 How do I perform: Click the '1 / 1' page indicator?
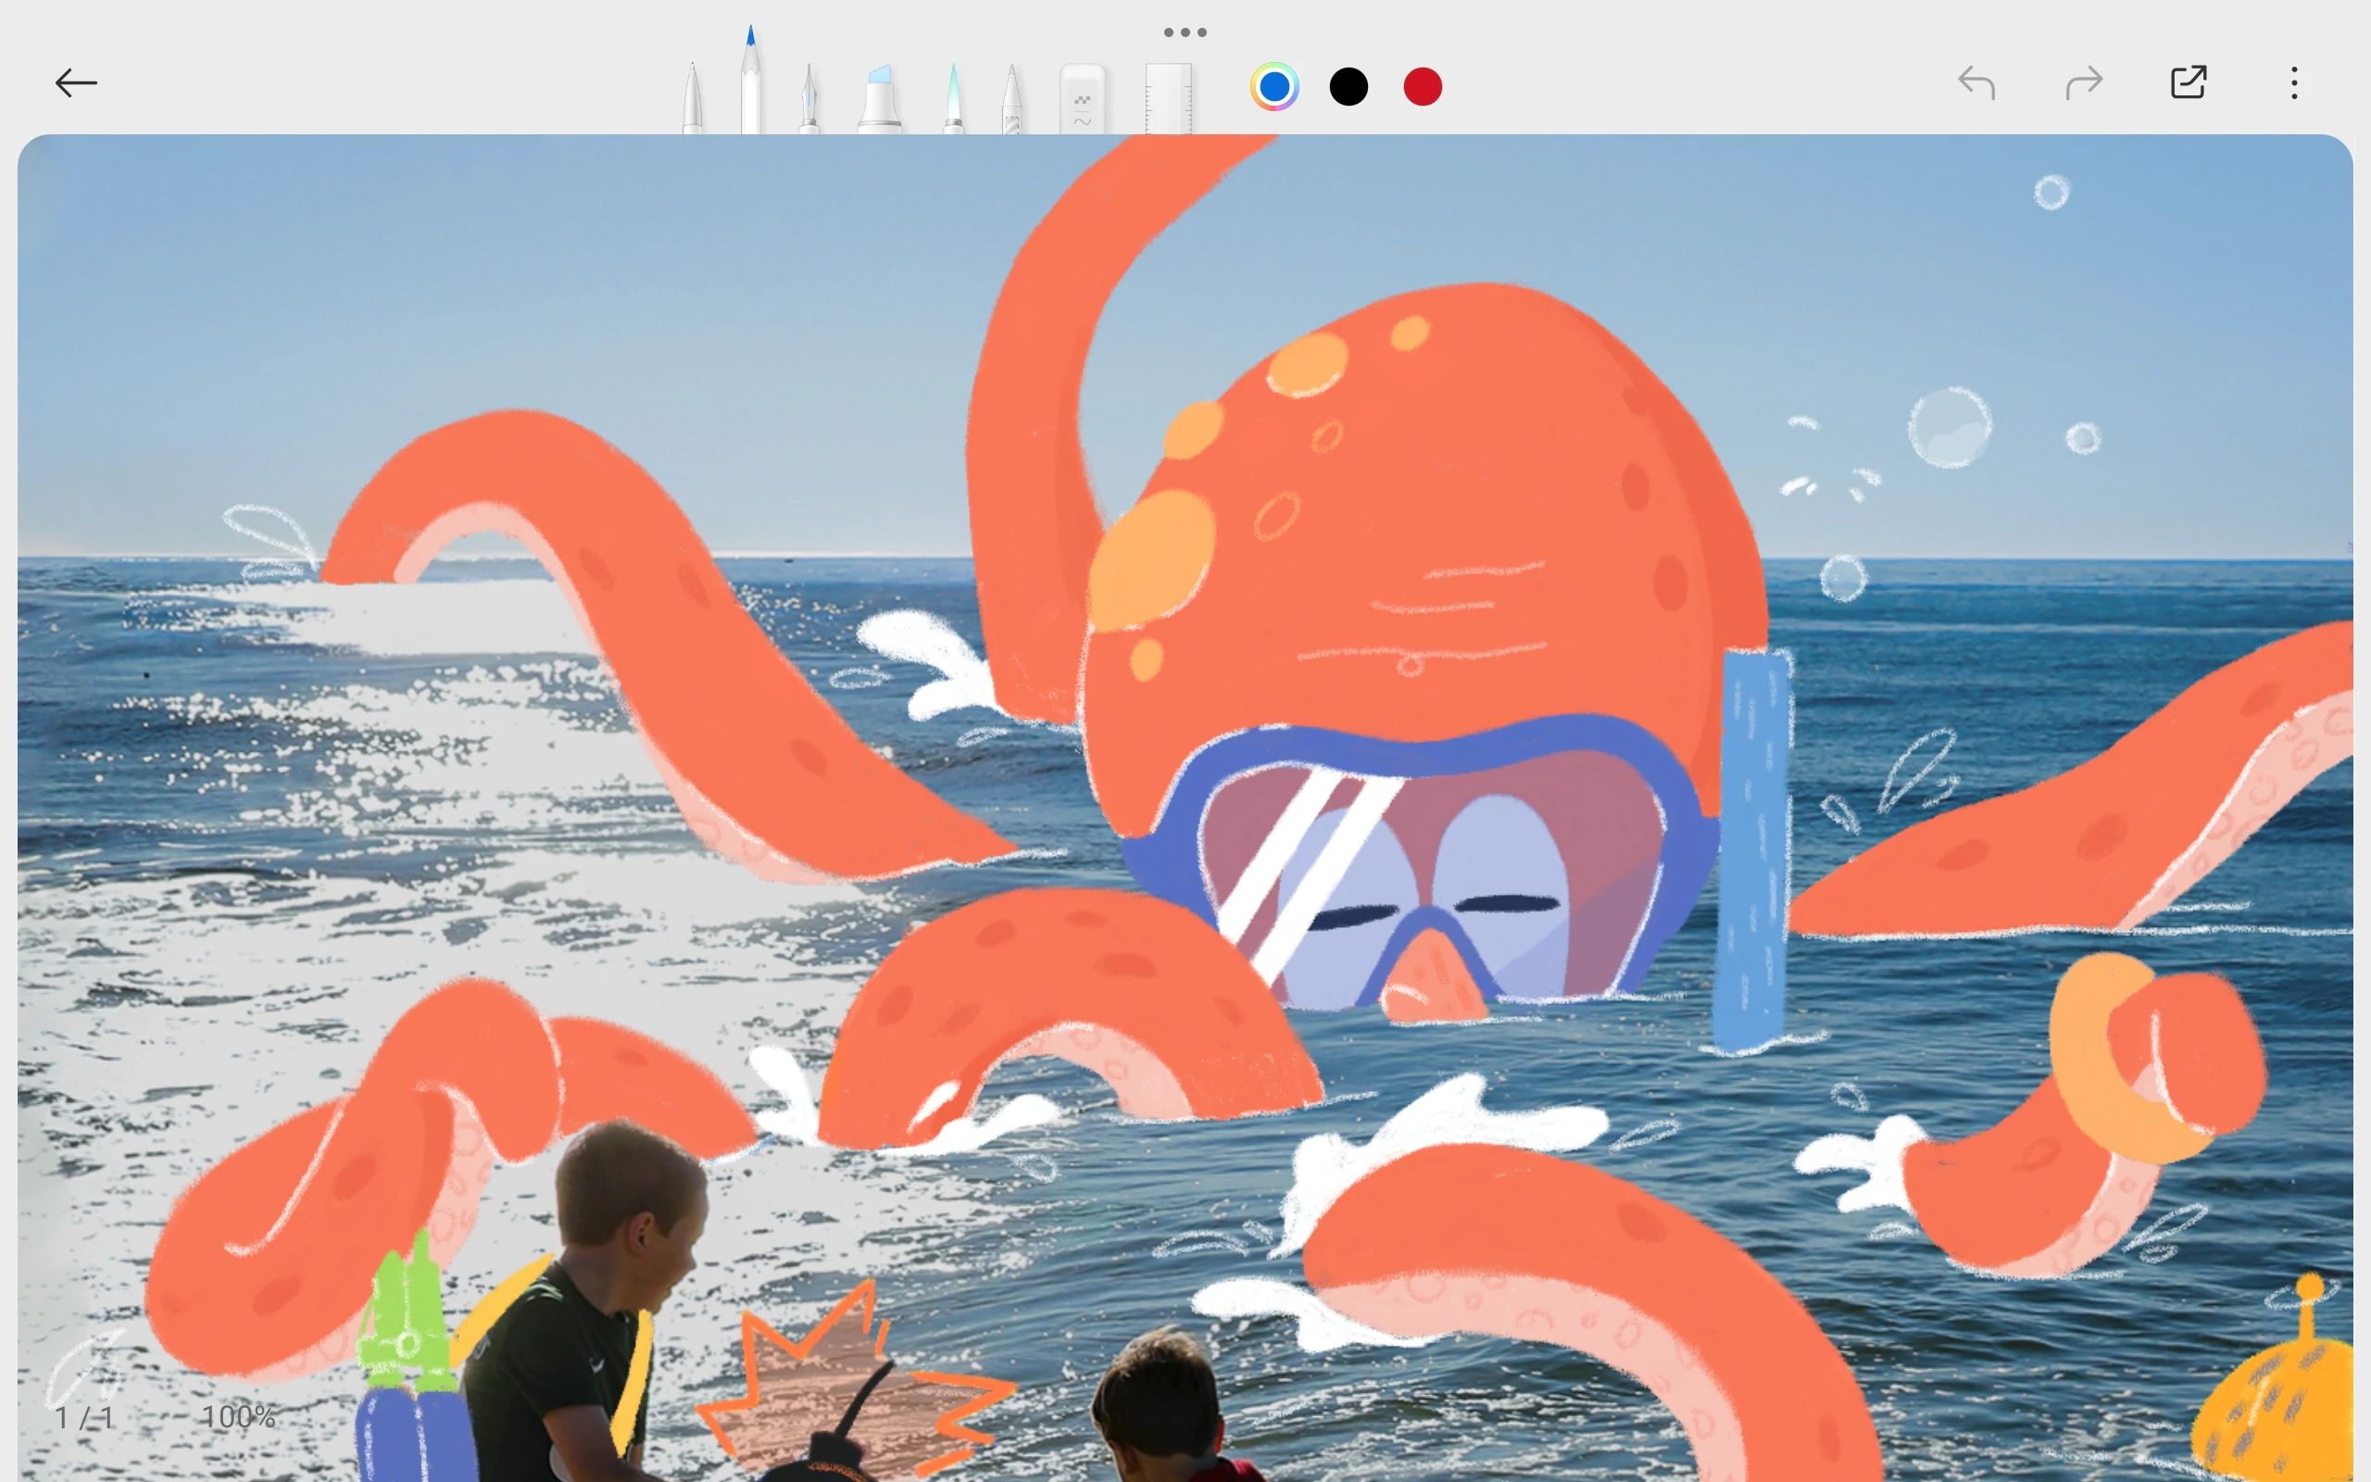tap(84, 1417)
